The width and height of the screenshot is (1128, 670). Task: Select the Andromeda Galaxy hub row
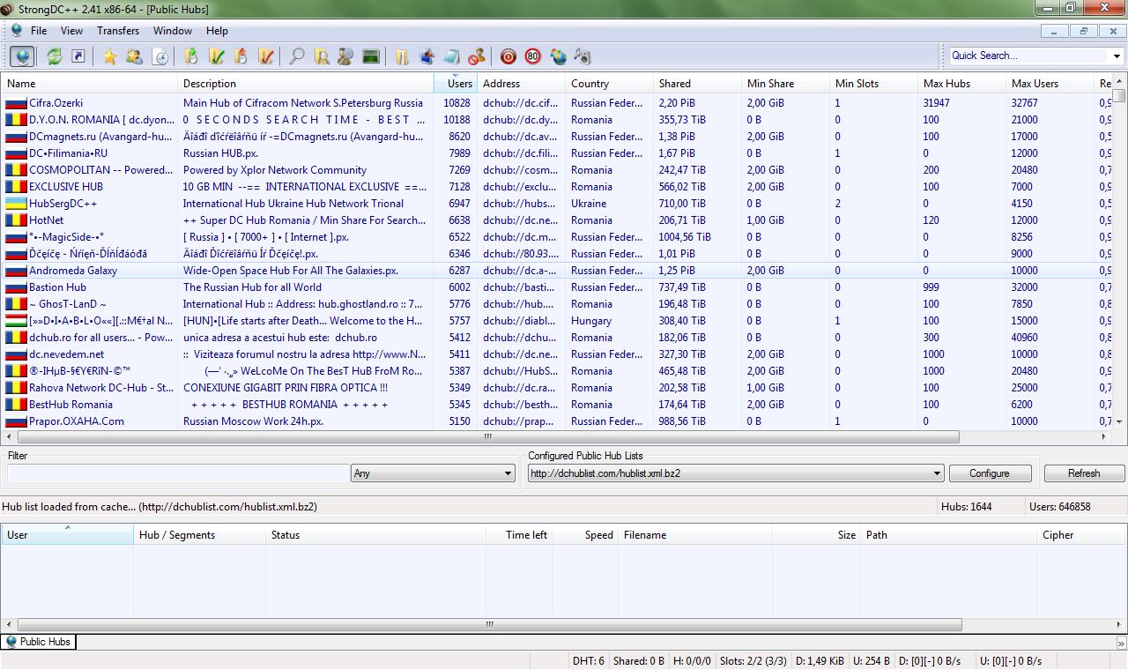pos(557,271)
